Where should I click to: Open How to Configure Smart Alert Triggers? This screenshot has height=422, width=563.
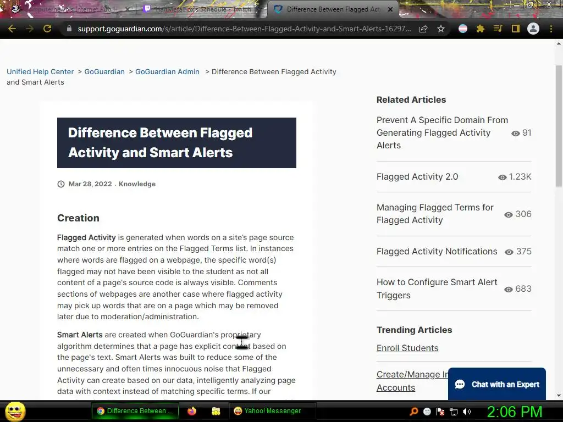pos(437,289)
